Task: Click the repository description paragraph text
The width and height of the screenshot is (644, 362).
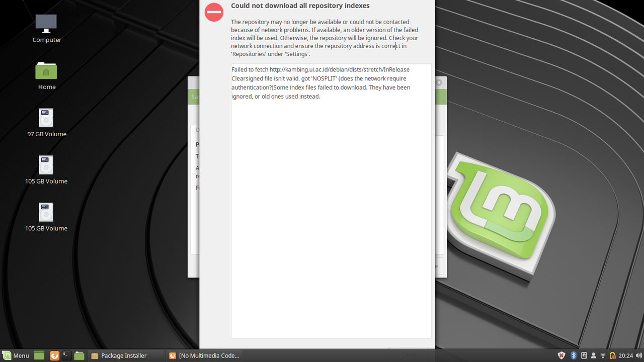Action: point(325,38)
